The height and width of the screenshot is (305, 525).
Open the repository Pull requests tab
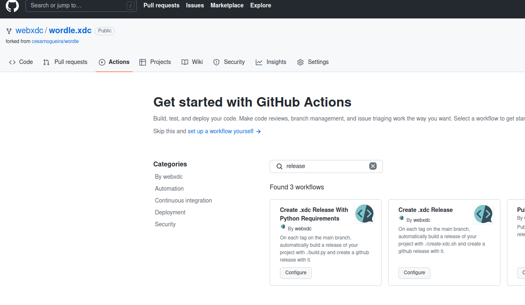click(66, 62)
